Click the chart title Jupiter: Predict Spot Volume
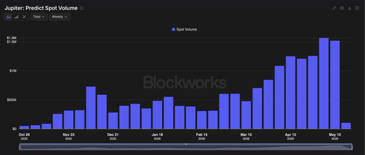The height and width of the screenshot is (155, 365). pyautogui.click(x=41, y=8)
